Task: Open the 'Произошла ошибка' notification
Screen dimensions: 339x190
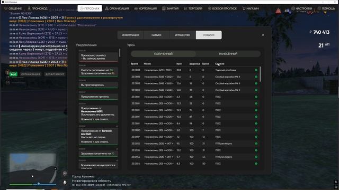Action: [x=99, y=57]
